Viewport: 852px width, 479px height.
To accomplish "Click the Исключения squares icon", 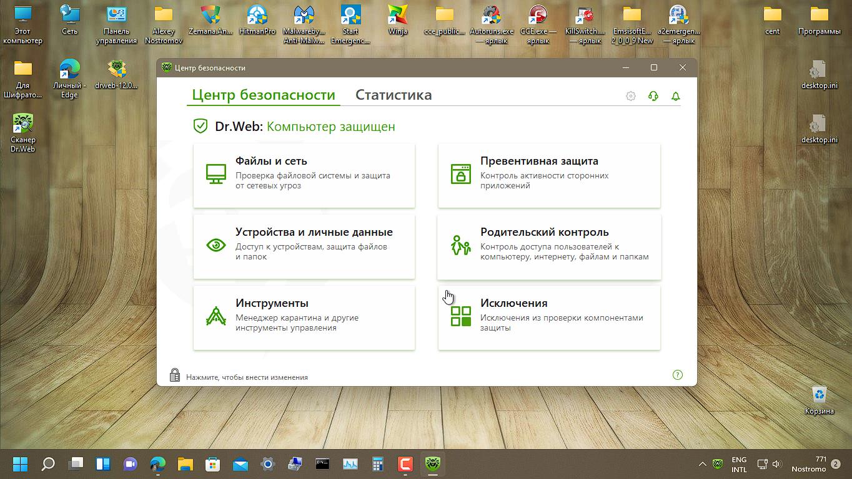I will pyautogui.click(x=461, y=316).
